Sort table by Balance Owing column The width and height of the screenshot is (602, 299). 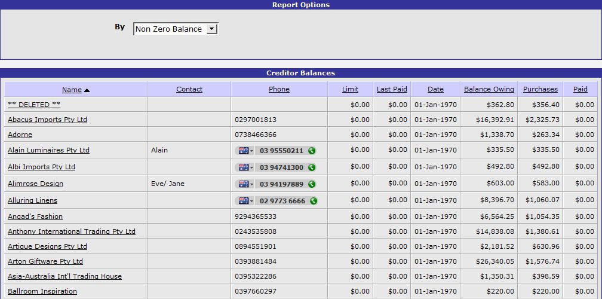(x=489, y=89)
